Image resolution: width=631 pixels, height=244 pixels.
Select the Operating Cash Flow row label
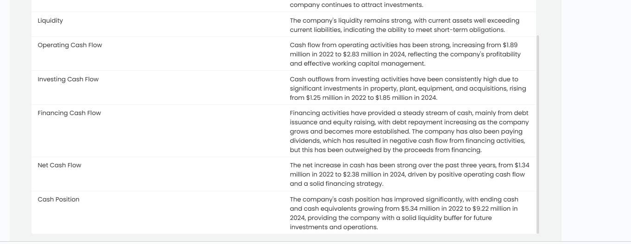coord(69,45)
